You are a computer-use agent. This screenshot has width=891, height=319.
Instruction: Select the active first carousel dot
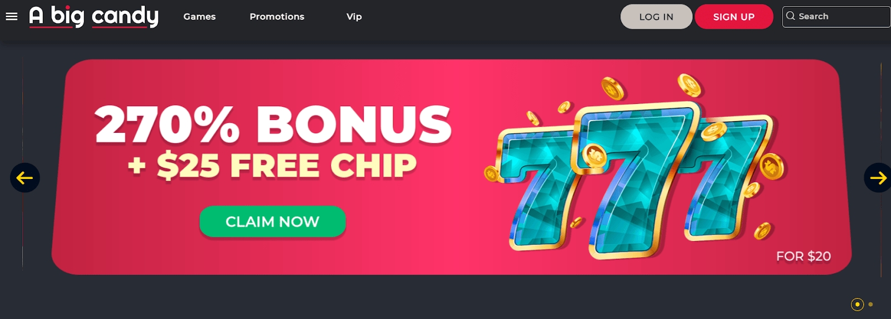[857, 304]
